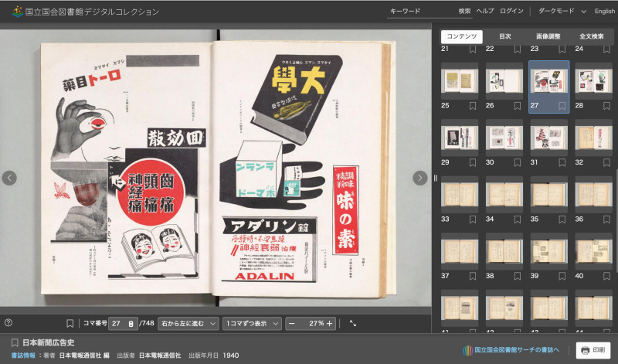618x364 pixels.
Task: Toggle bookmark for thumbnail 28
Action: click(607, 106)
